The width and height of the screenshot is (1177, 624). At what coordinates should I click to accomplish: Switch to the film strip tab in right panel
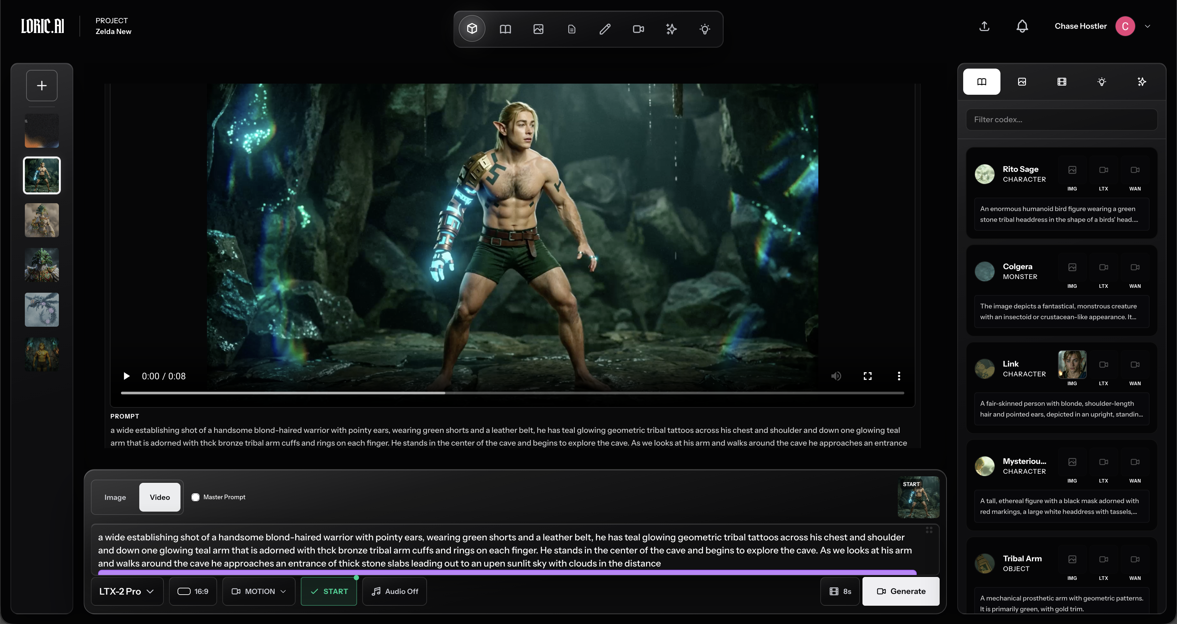1062,82
